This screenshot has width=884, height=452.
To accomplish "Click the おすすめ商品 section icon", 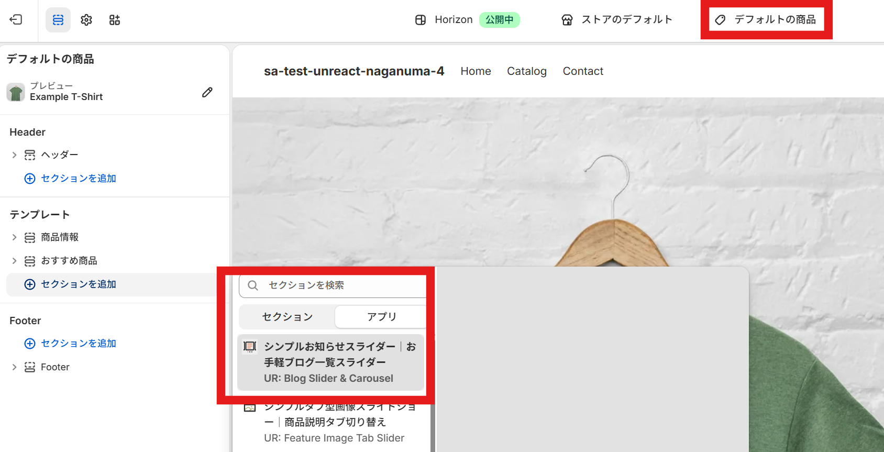I will (30, 261).
